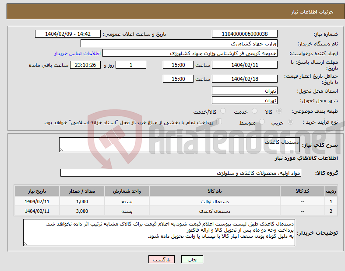Click the تعداد / مقدار column header
Viewport: 345px width, 271px height.
(x=82, y=191)
